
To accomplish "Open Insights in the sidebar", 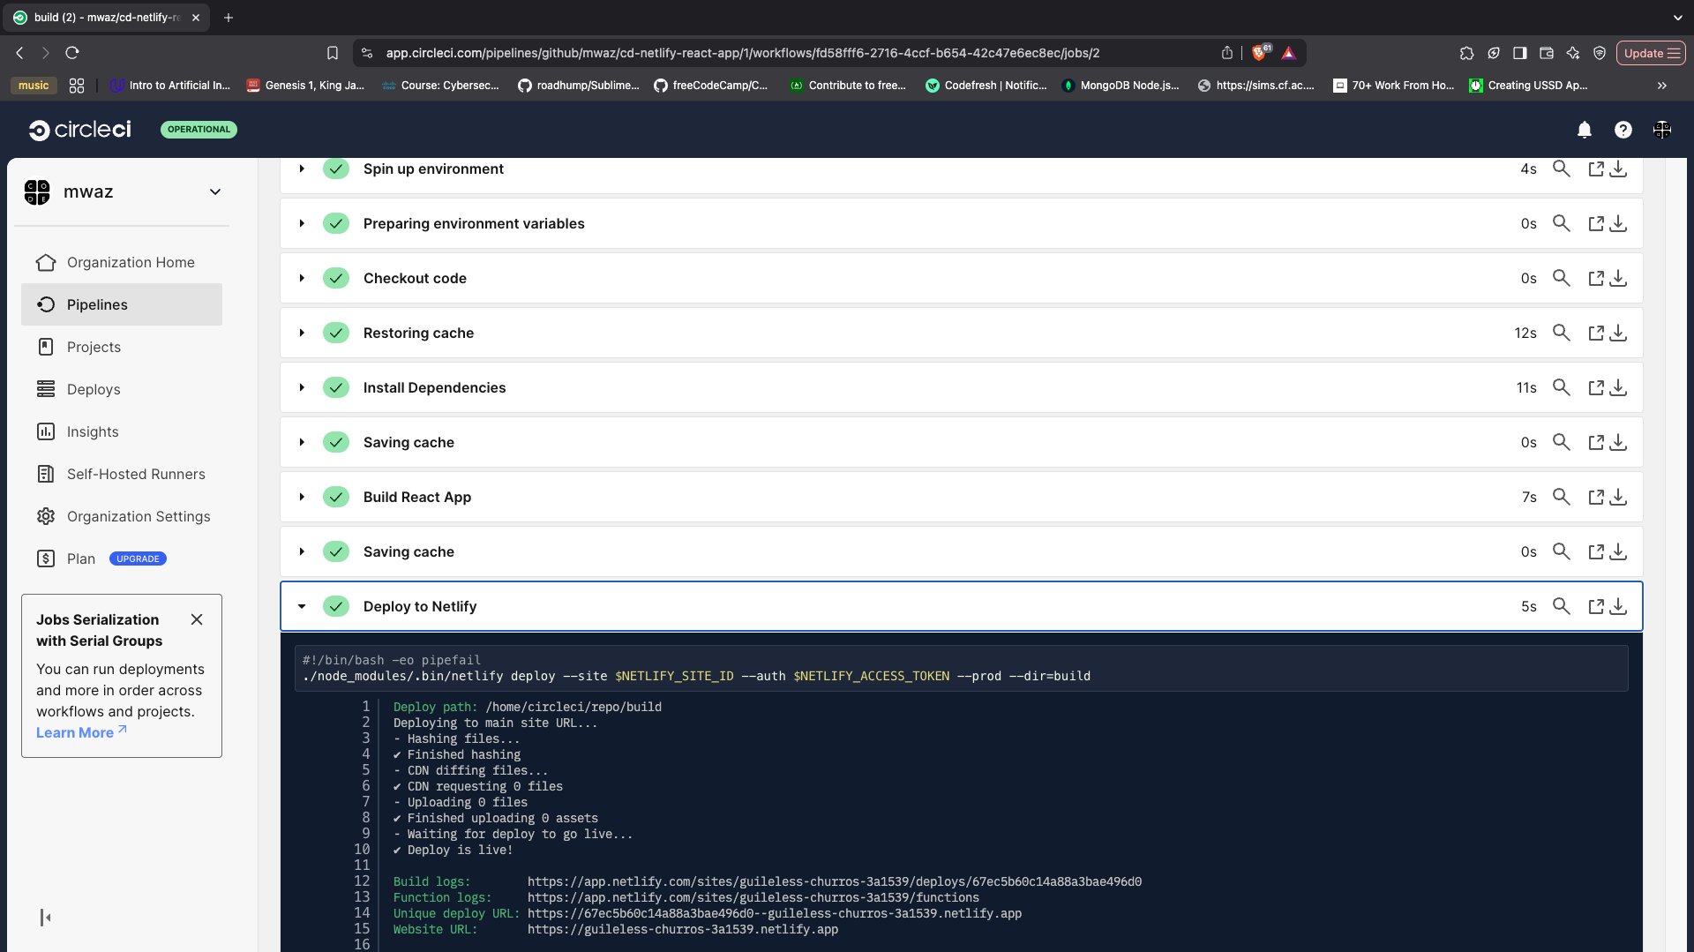I will (122, 431).
